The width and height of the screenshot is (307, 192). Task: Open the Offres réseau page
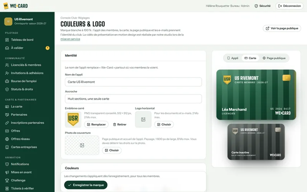[x=27, y=139]
